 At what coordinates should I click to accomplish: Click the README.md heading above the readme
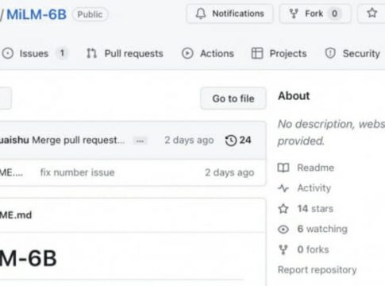(x=16, y=215)
